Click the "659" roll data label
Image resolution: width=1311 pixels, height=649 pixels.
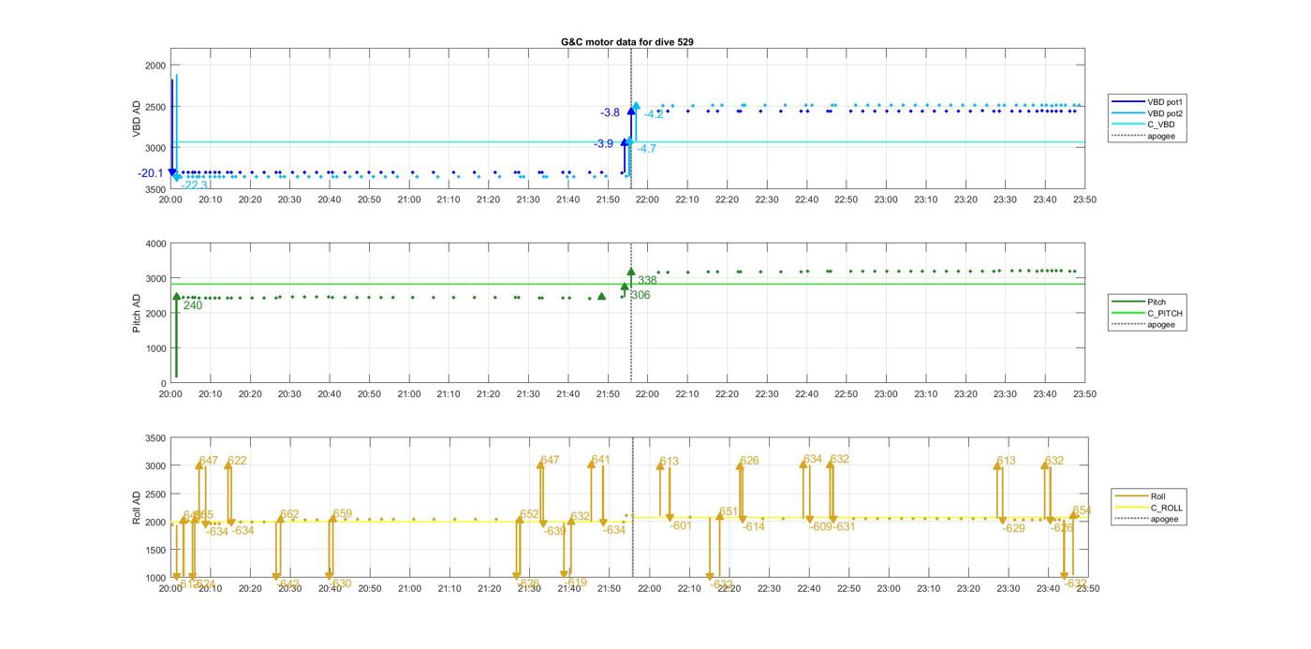343,514
